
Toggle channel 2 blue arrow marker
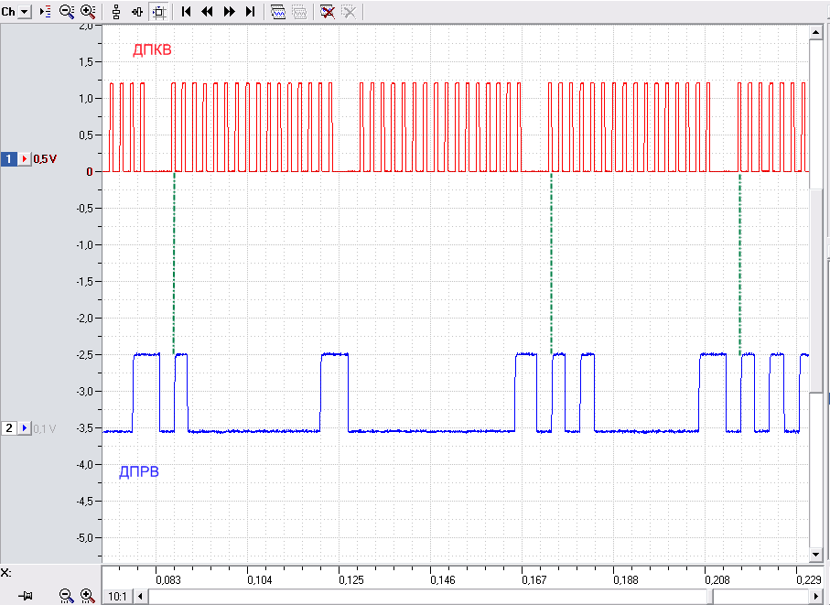(x=25, y=427)
